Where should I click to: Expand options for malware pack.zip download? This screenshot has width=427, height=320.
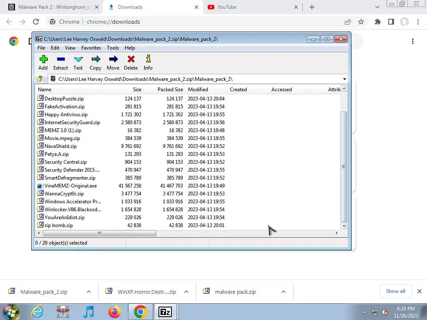pos(284,292)
